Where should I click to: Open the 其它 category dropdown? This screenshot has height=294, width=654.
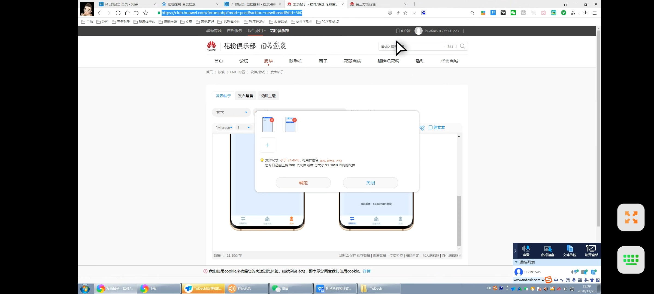tap(231, 112)
